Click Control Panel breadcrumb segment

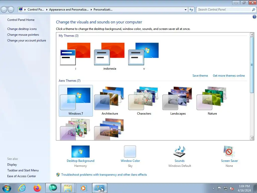[x=36, y=10]
